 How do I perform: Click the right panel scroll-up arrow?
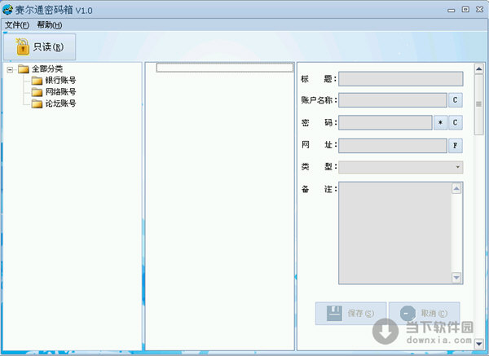coord(479,69)
